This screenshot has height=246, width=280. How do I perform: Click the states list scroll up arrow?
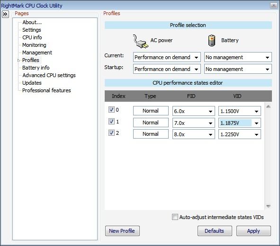point(268,106)
